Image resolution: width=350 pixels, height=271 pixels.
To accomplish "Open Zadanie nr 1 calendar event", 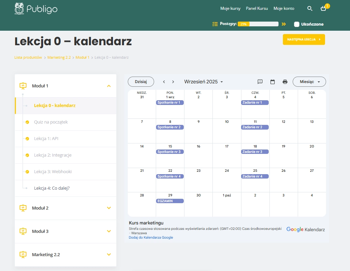I will coord(255,103).
